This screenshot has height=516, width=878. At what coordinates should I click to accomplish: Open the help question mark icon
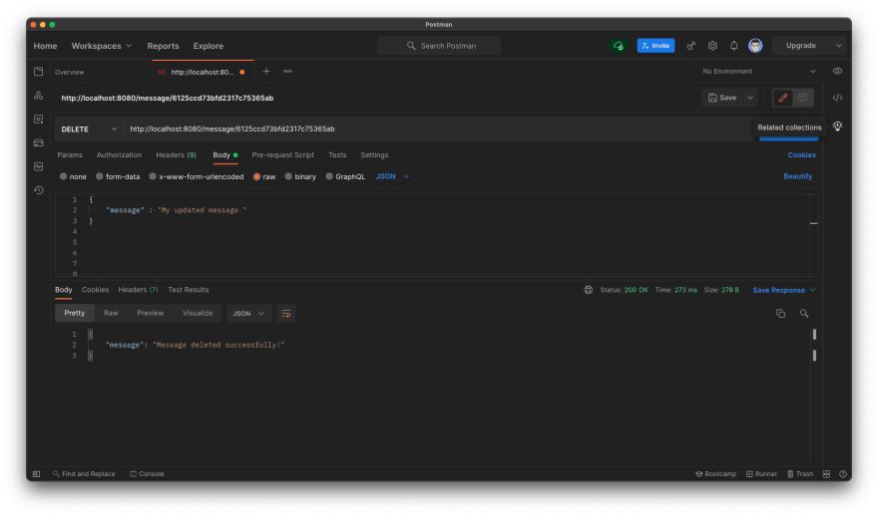(x=843, y=474)
